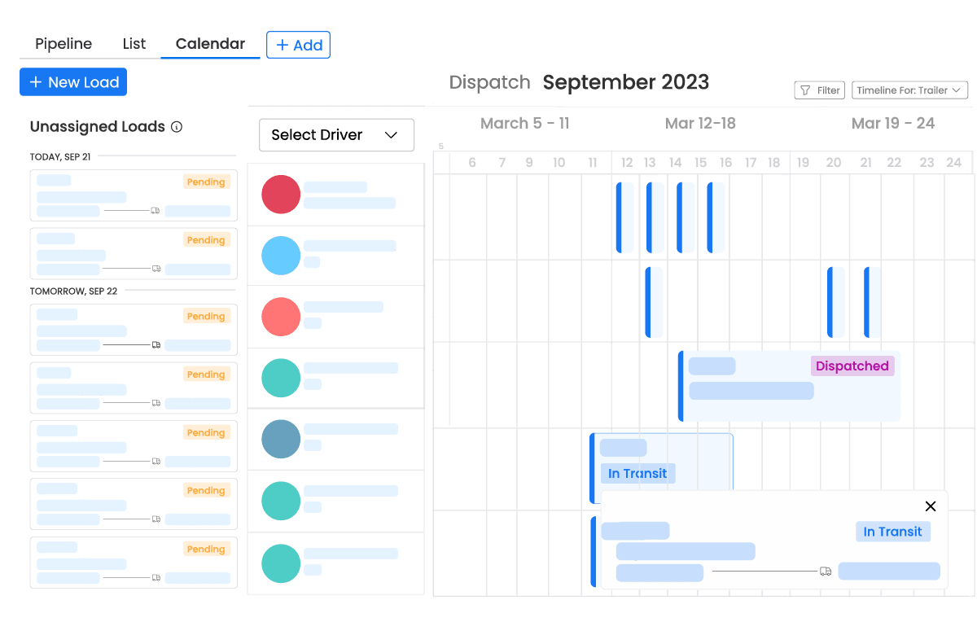Open the Timeline For: Trailer dropdown
977x622 pixels.
click(x=909, y=90)
